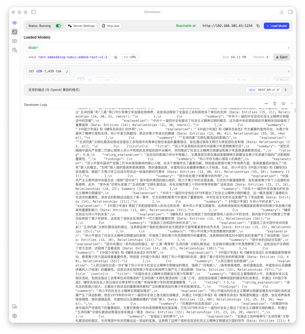Image resolution: width=305 pixels, height=334 pixels.
Task: Show cURL for the embedding model
Action: (130, 57)
